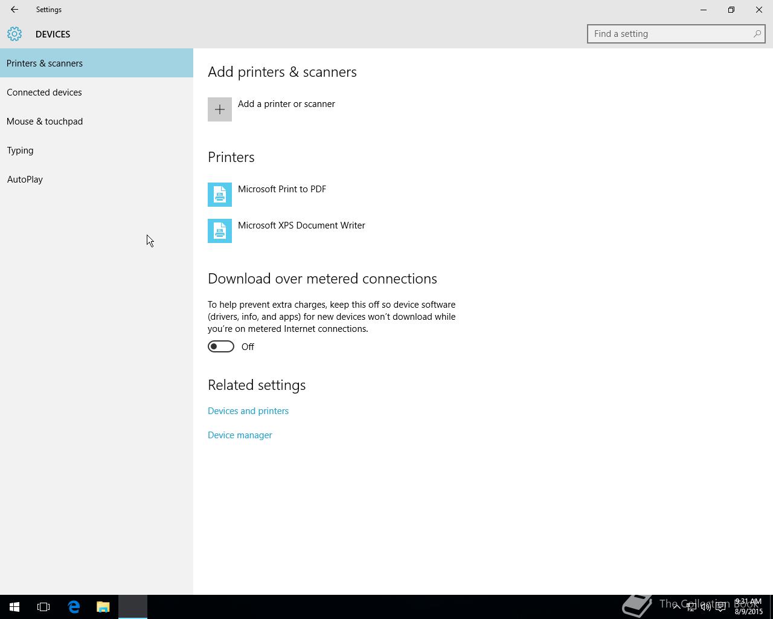Screen dimensions: 773x619
Task: Minimize the Settings window
Action: pyautogui.click(x=704, y=10)
